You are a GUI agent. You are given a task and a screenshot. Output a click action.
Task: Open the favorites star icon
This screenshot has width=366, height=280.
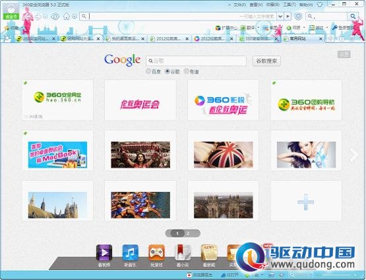click(7, 28)
